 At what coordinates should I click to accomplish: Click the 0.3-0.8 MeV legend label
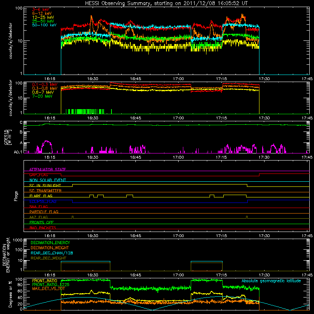click(x=45, y=88)
